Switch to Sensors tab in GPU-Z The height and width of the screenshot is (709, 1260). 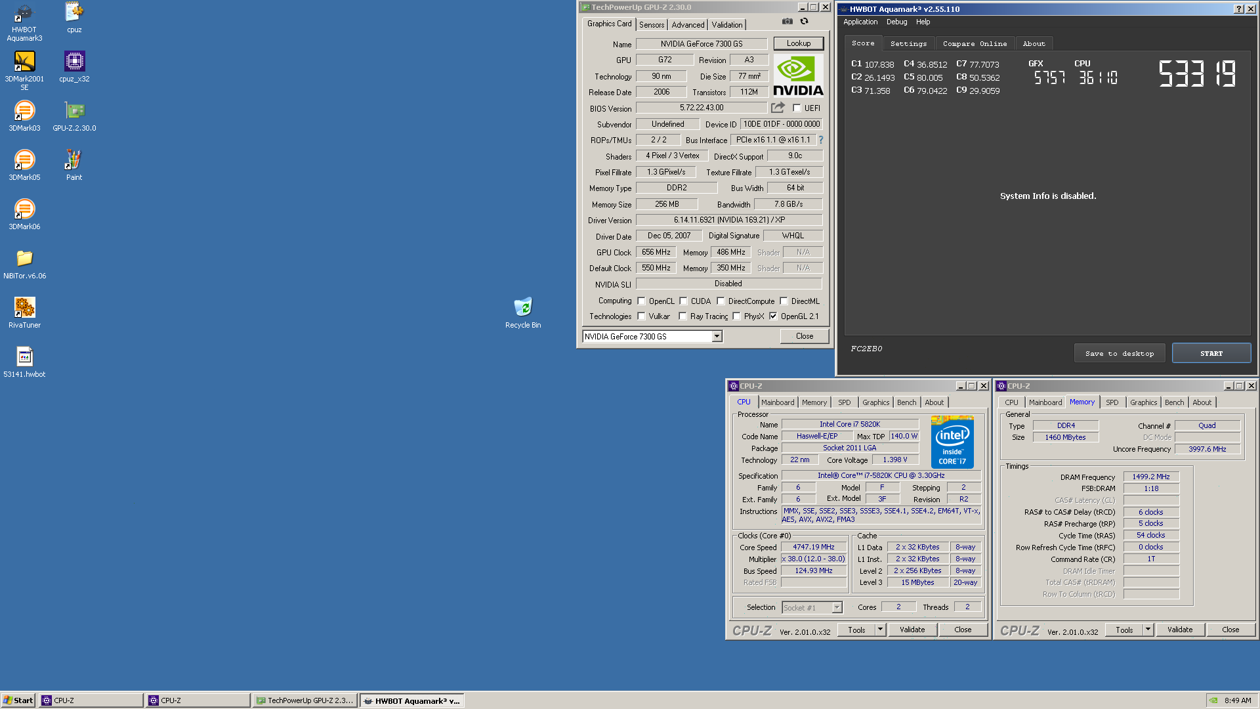pyautogui.click(x=652, y=25)
